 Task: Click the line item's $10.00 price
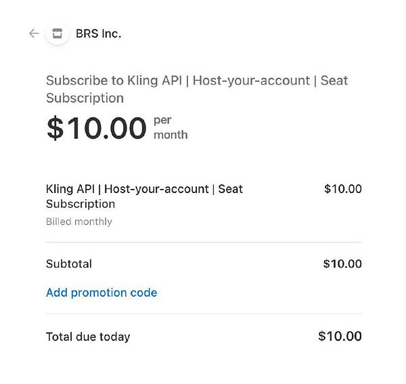click(342, 189)
